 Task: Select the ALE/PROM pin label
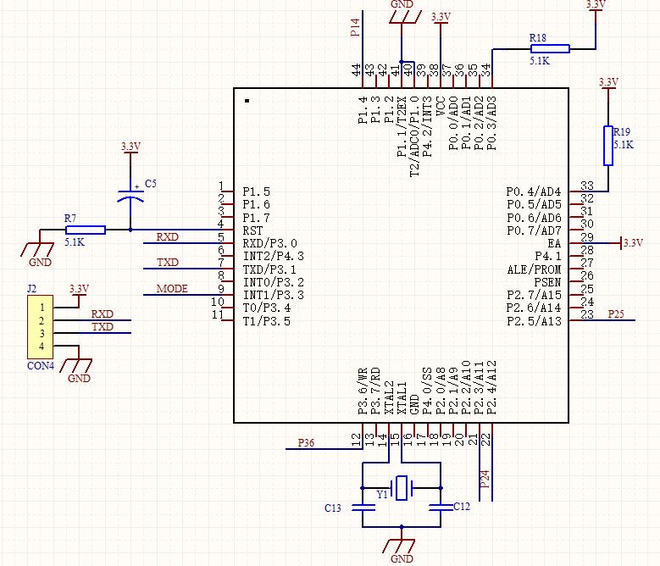pos(536,269)
